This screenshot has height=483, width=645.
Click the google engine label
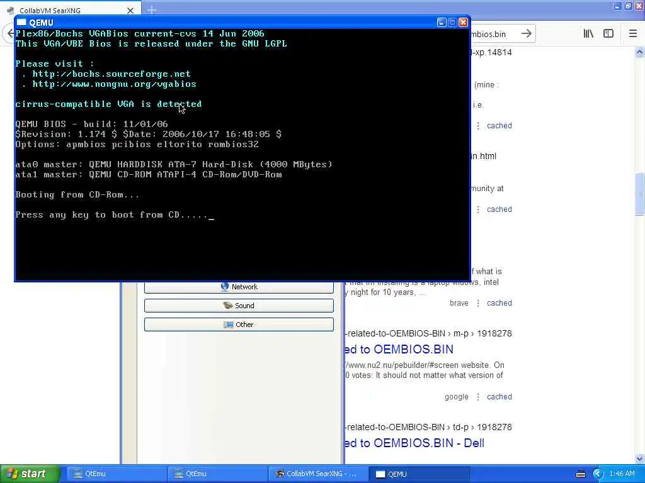pos(457,397)
